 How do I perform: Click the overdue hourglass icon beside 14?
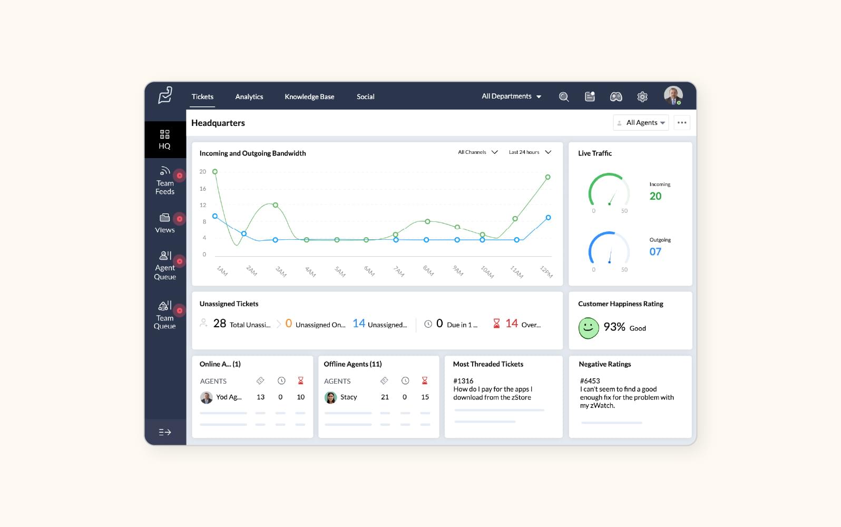(x=496, y=324)
